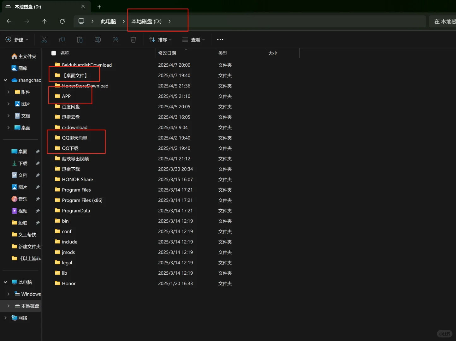Click the Cut scissors icon
456x341 pixels.
click(x=44, y=40)
